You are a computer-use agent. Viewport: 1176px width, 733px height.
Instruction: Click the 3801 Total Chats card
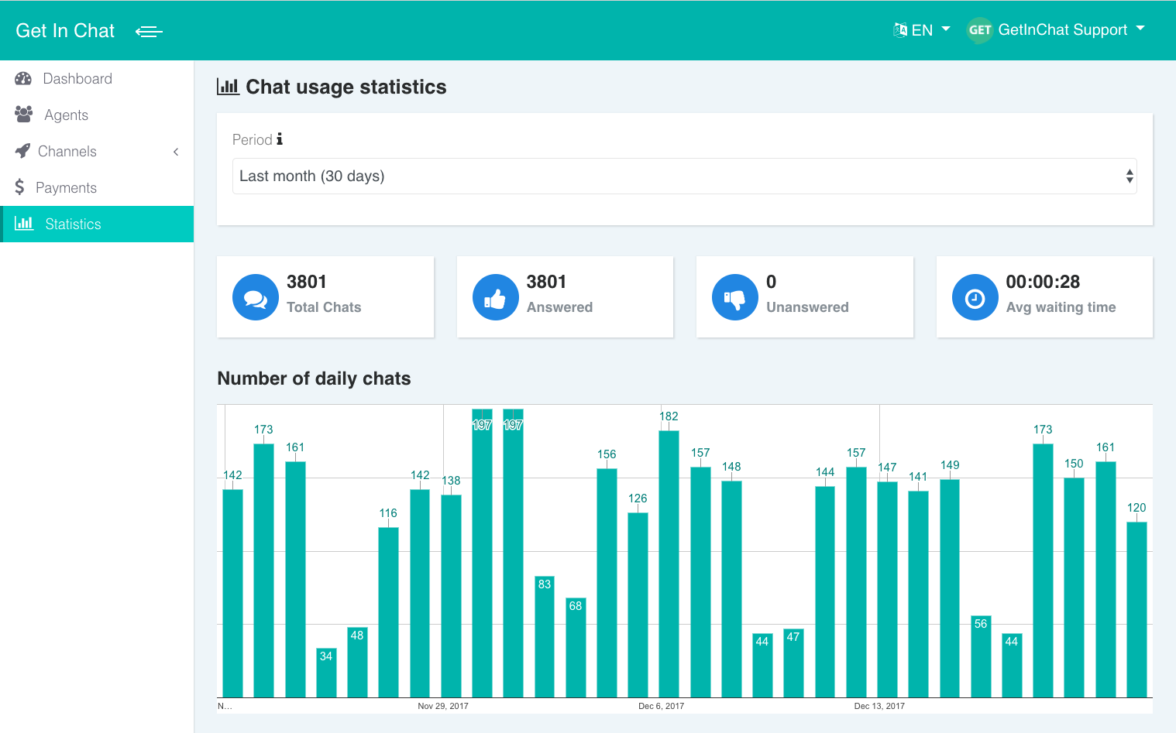pos(325,297)
